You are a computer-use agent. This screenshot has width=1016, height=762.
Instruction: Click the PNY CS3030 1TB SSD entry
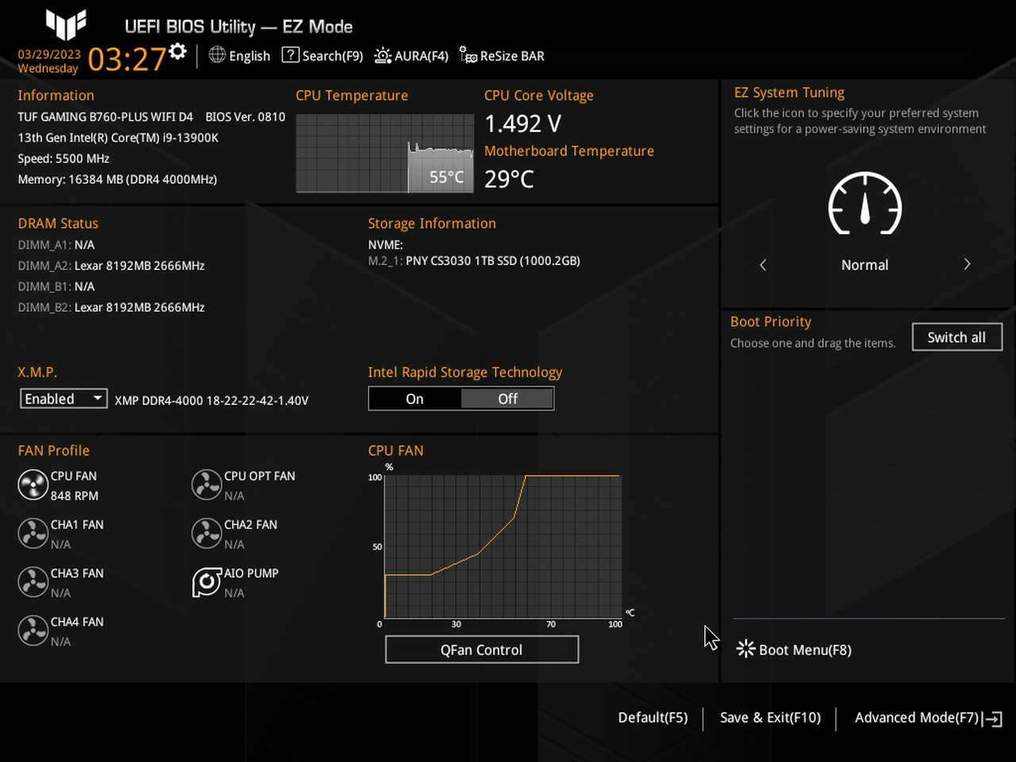point(493,260)
